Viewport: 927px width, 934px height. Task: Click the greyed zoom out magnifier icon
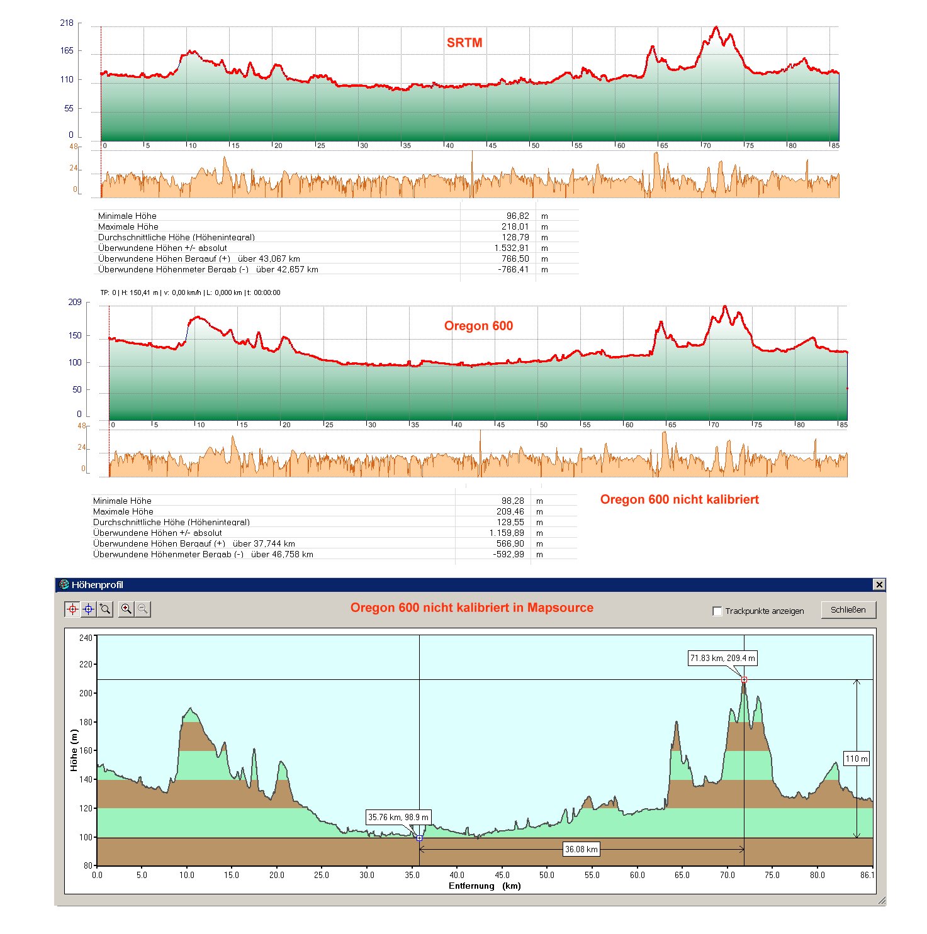click(x=143, y=609)
